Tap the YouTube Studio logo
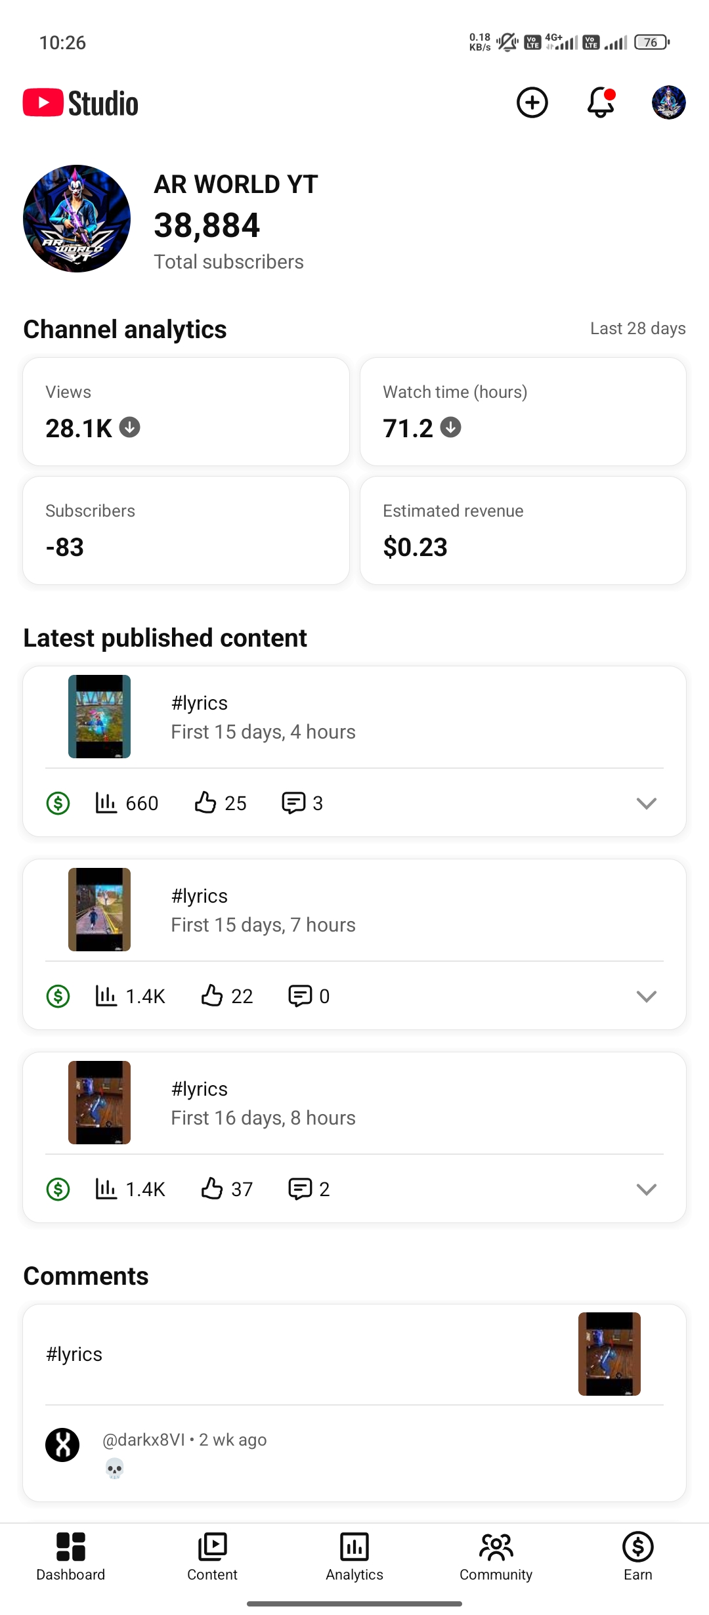 coord(81,103)
